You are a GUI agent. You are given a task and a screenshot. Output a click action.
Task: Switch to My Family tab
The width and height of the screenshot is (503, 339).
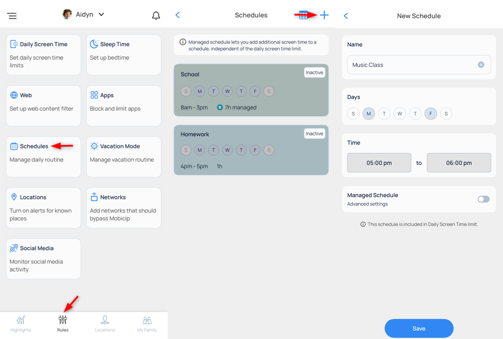[x=147, y=324]
